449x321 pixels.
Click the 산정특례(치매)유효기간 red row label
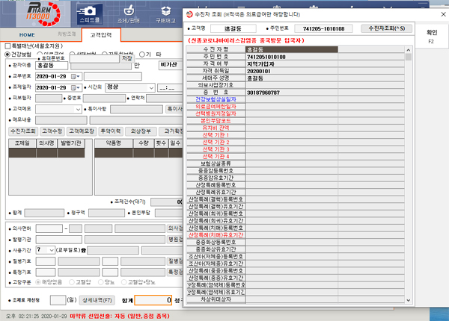coord(216,235)
